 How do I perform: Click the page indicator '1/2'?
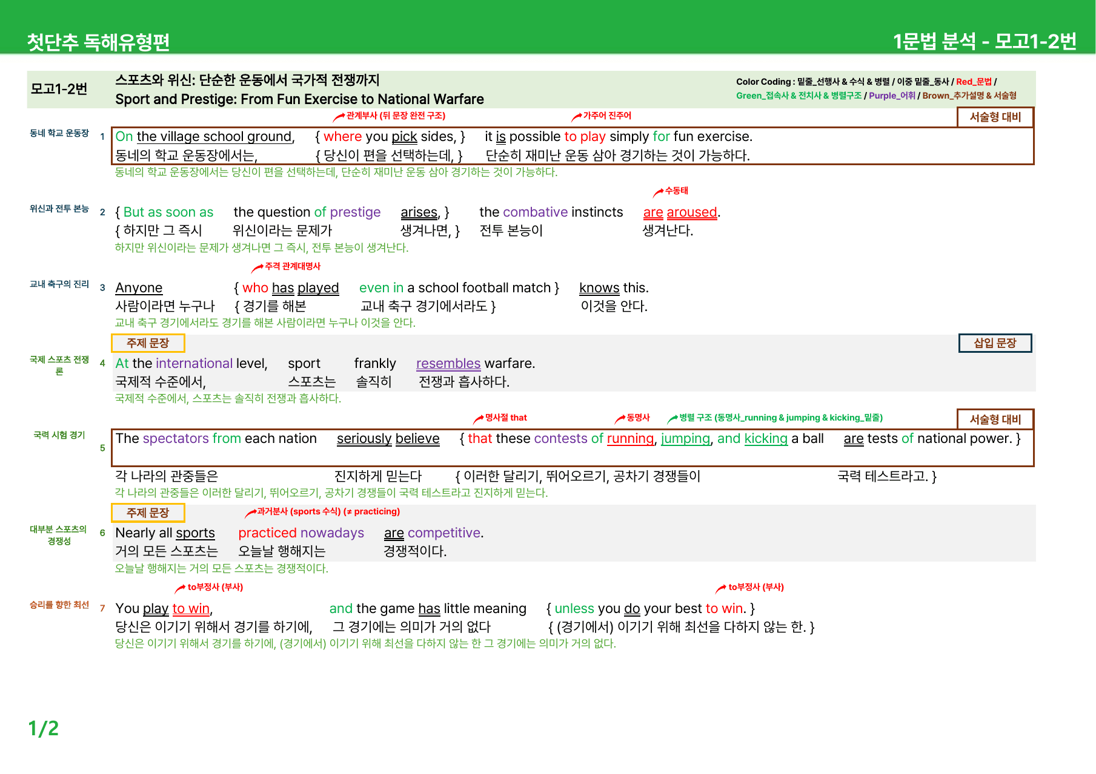point(44,729)
